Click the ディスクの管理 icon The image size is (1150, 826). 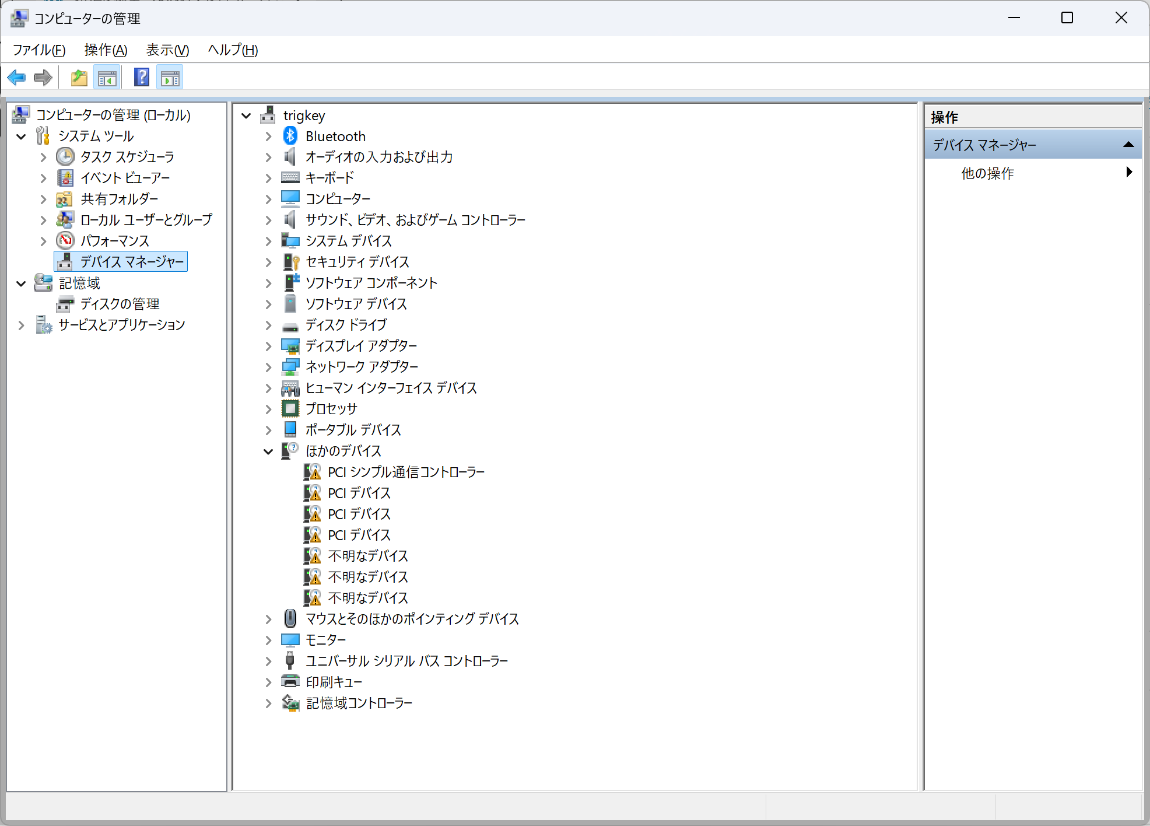tap(65, 304)
